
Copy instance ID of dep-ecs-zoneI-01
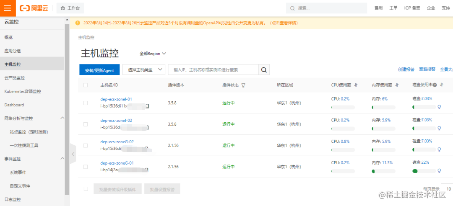(x=147, y=107)
